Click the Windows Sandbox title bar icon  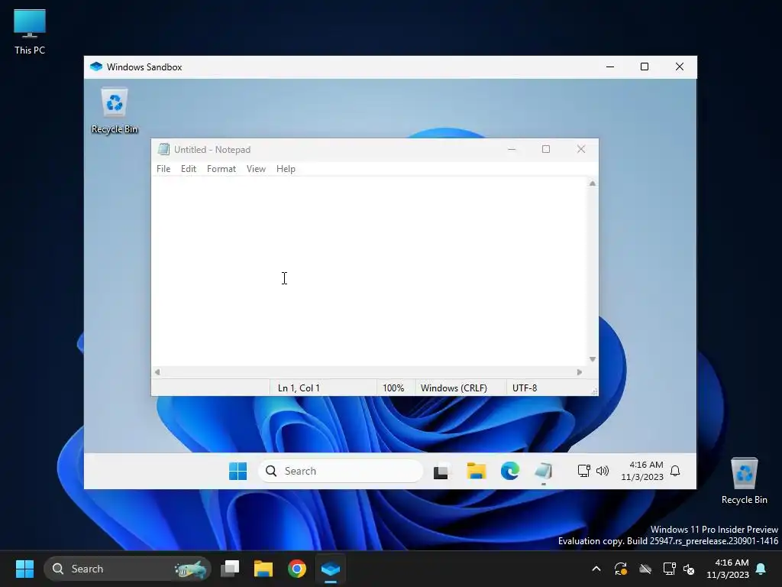96,67
